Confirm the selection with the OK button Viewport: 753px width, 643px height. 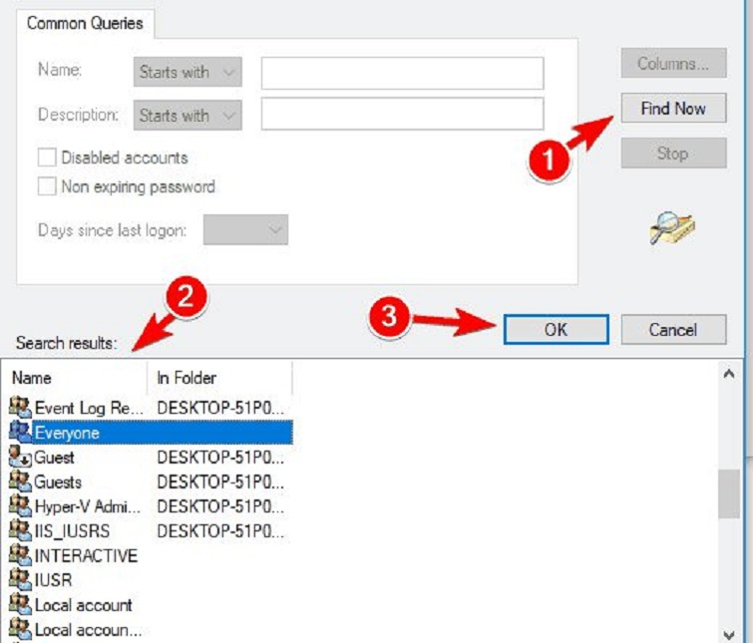pyautogui.click(x=556, y=330)
